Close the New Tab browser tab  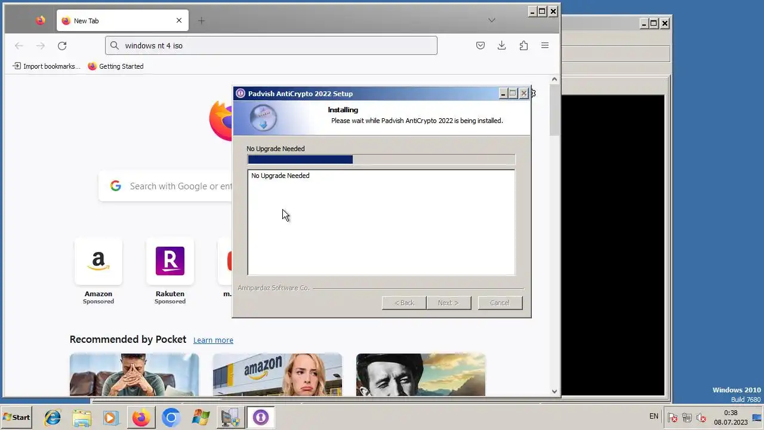pyautogui.click(x=179, y=20)
